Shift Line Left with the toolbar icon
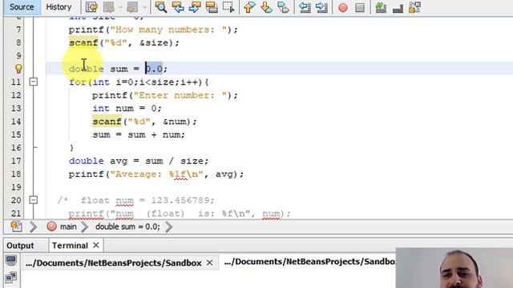Screen dimensions: 513x288 pos(305,7)
